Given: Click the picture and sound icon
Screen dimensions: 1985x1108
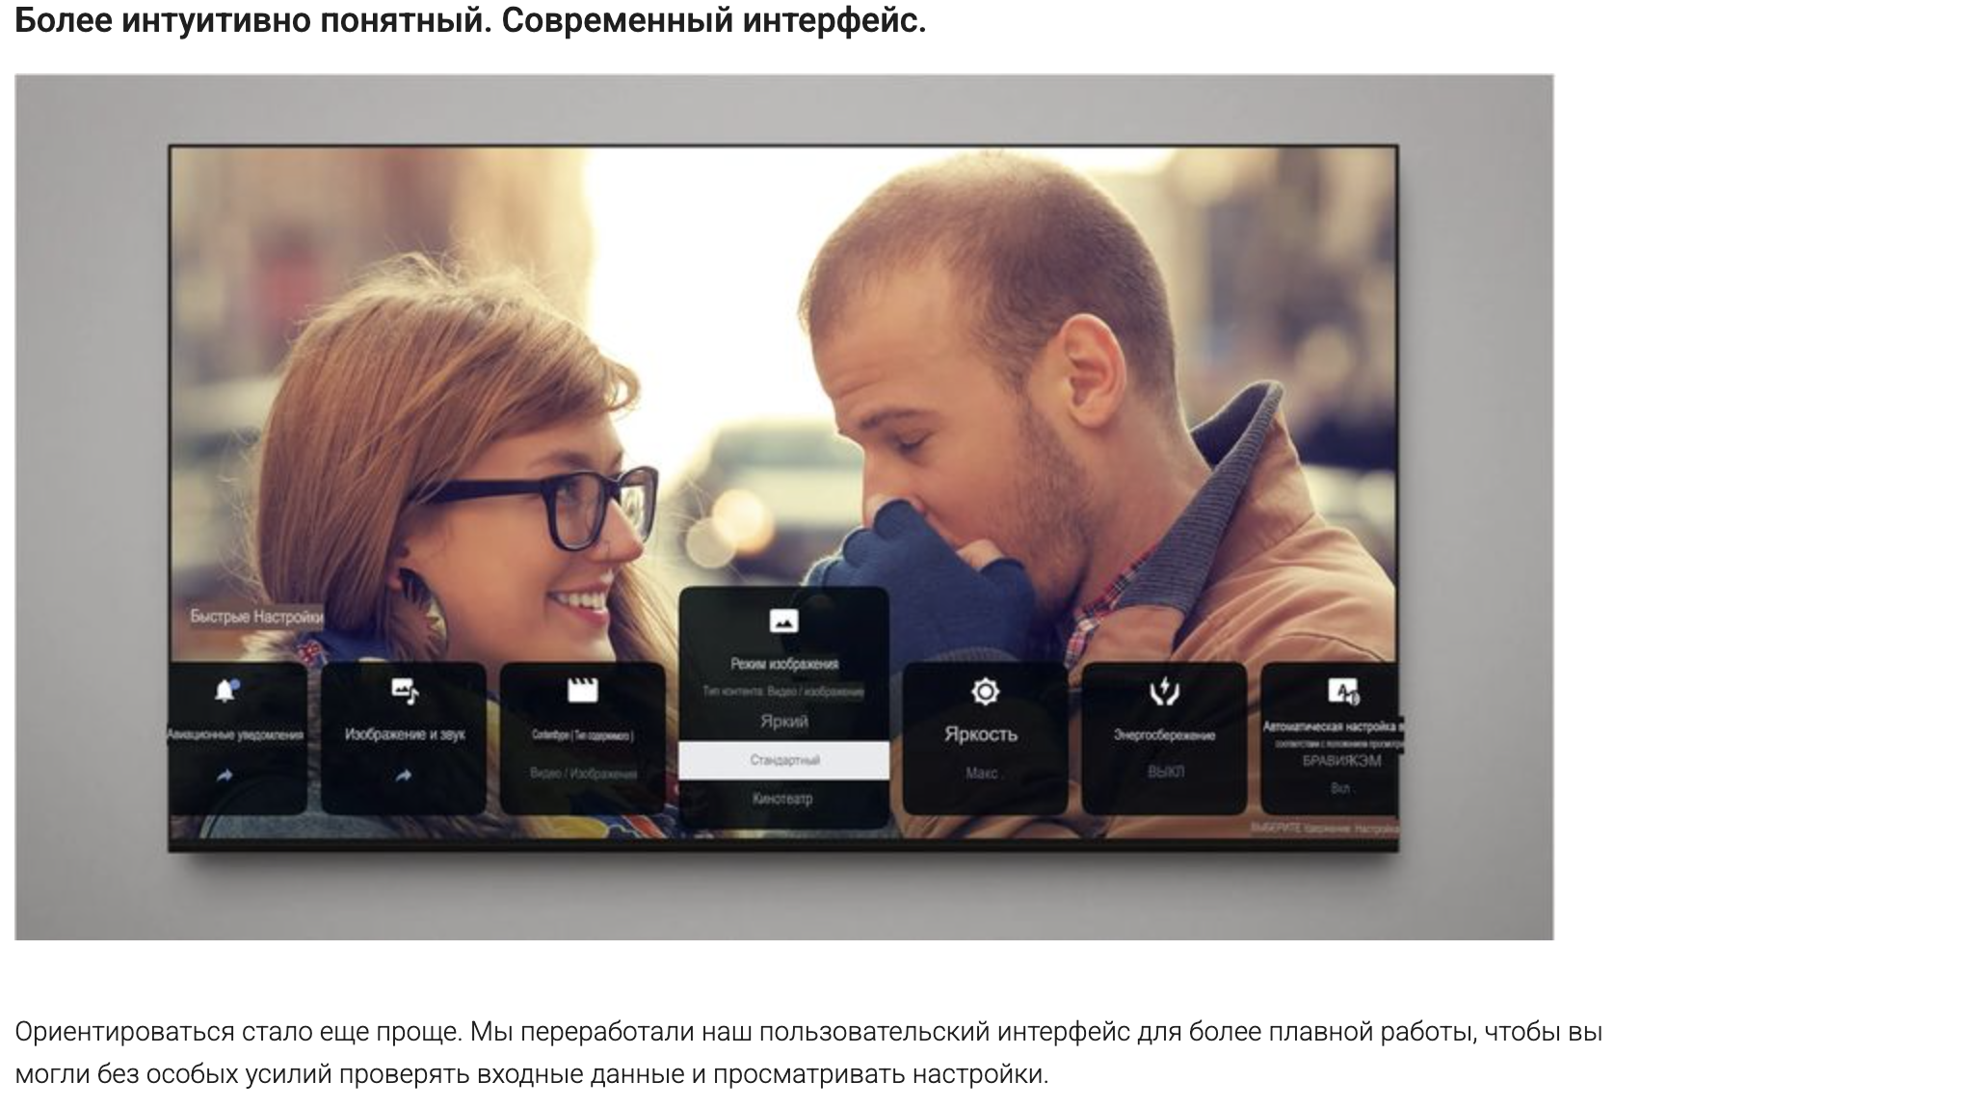Looking at the screenshot, I should [405, 690].
